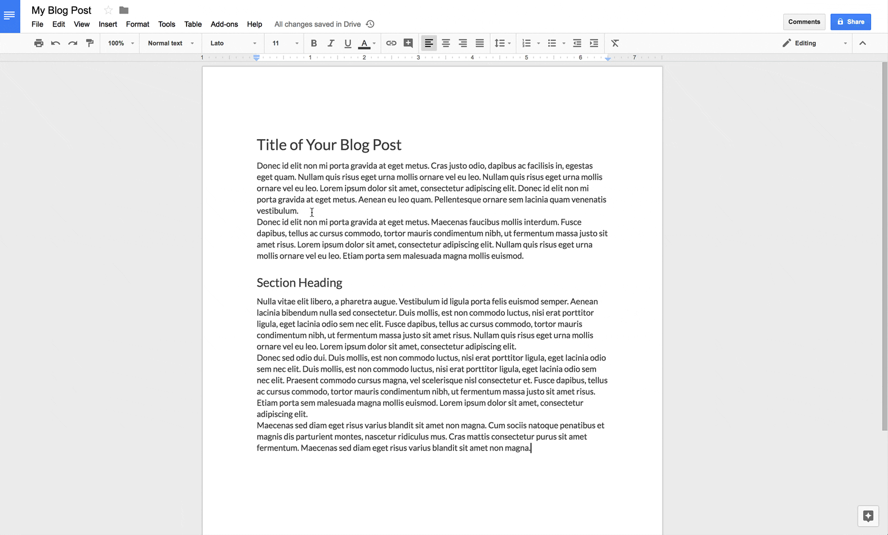
Task: Open the Lato font dropdown
Action: pyautogui.click(x=233, y=43)
